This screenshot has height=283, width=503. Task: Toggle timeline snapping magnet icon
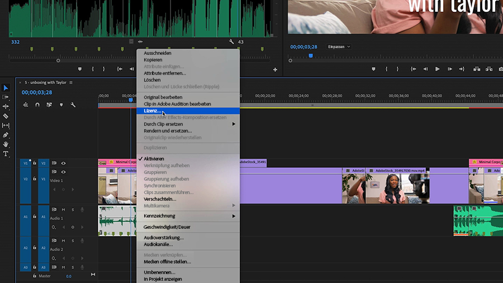[37, 105]
